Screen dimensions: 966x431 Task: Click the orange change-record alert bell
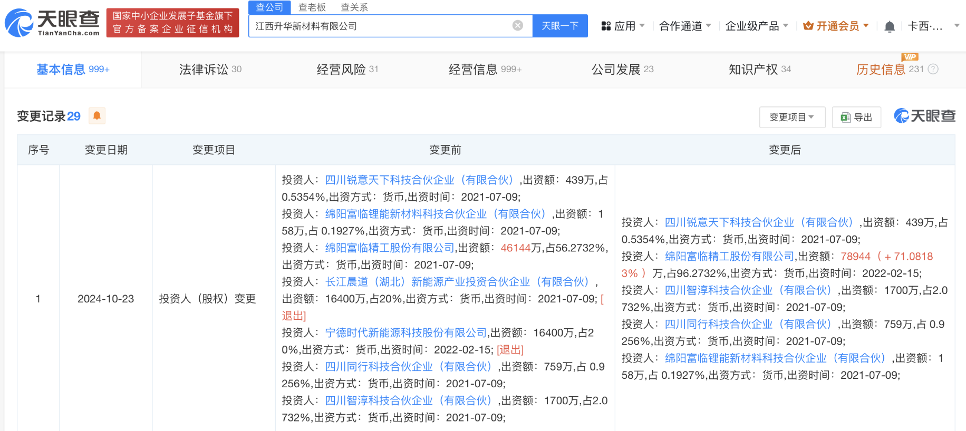(x=96, y=116)
